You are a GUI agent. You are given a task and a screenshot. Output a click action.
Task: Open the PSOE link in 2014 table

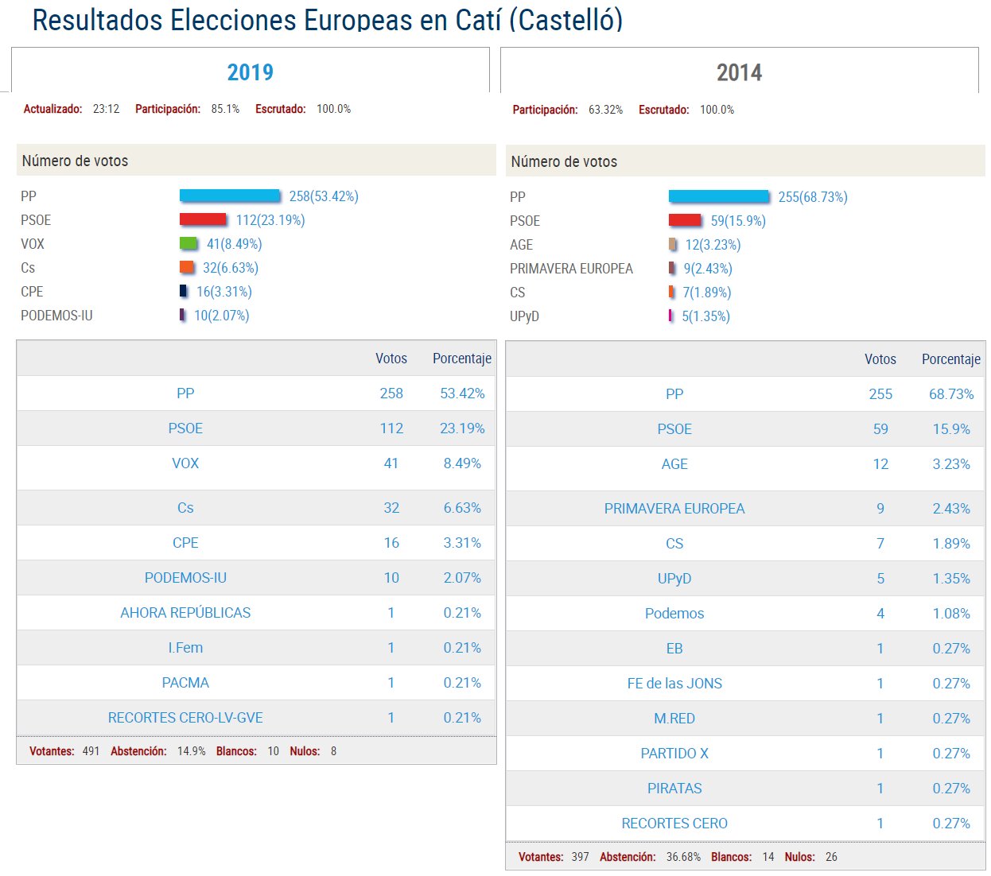point(674,429)
